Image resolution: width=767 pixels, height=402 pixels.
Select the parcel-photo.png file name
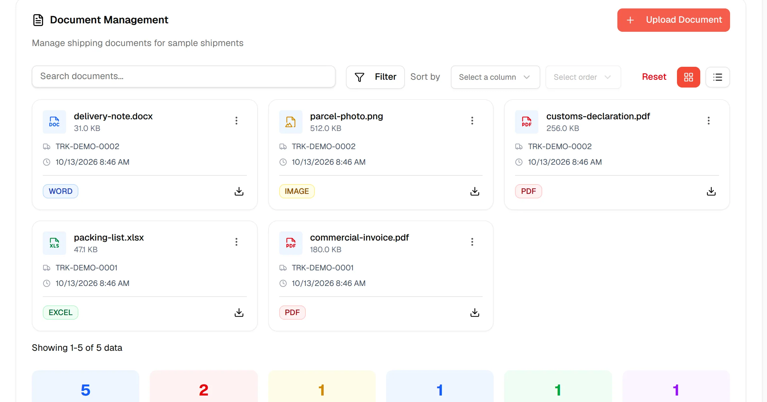click(346, 116)
